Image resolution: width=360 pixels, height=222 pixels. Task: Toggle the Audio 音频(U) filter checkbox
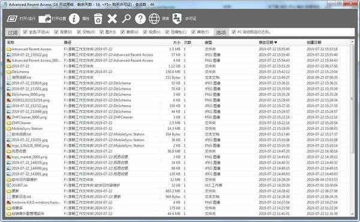click(x=122, y=32)
